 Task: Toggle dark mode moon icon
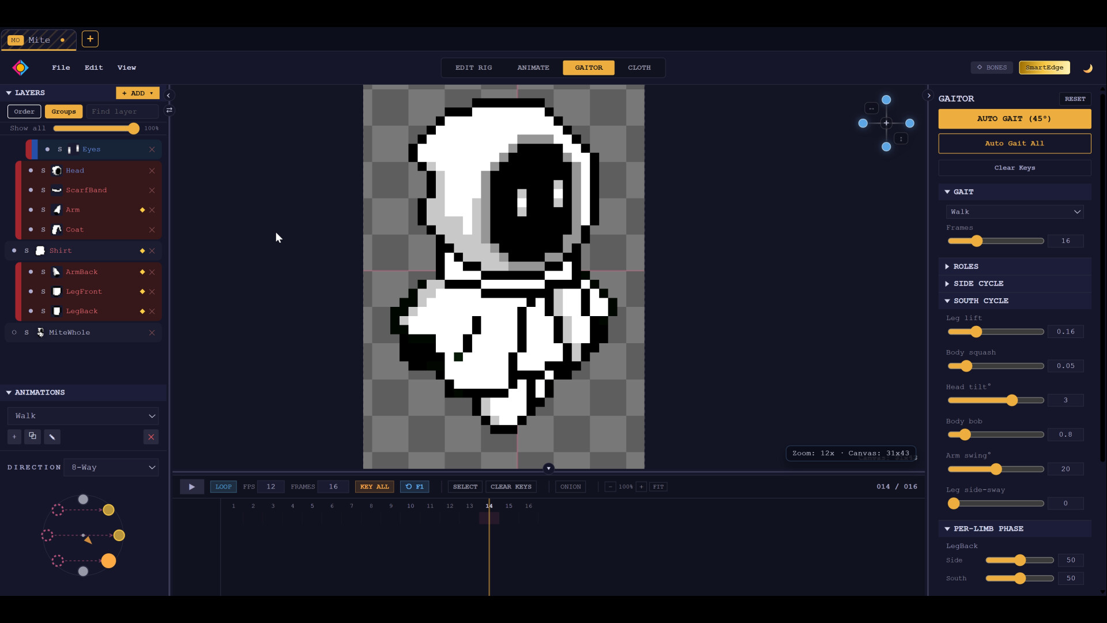pos(1087,67)
